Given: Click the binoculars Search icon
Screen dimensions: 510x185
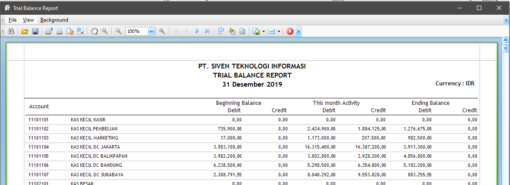Looking at the screenshot, I should 11,31.
